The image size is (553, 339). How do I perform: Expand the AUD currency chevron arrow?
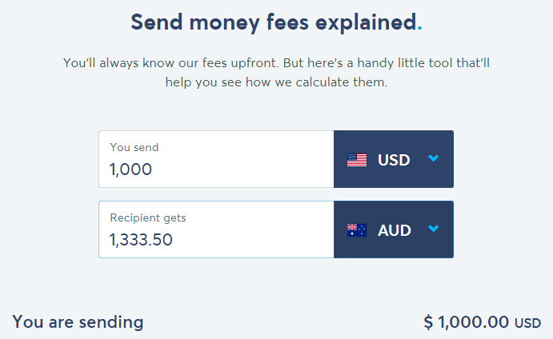pyautogui.click(x=434, y=229)
